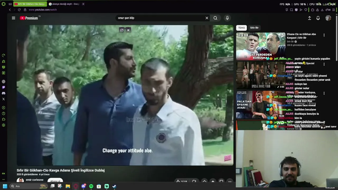Screen dimensions: 338x190
Task: Start voice search with microphone icon
Action: [227, 18]
